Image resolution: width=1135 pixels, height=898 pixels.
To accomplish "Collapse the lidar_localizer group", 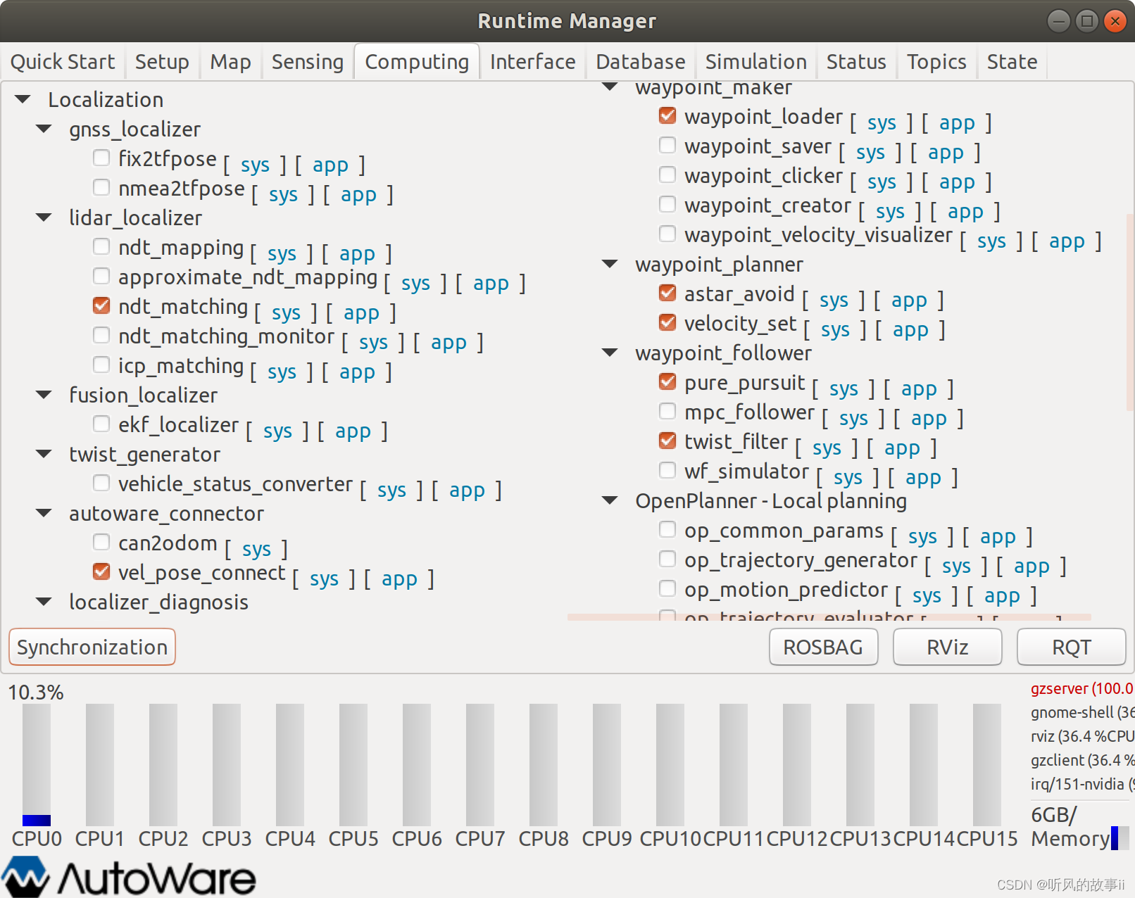I will coord(44,217).
